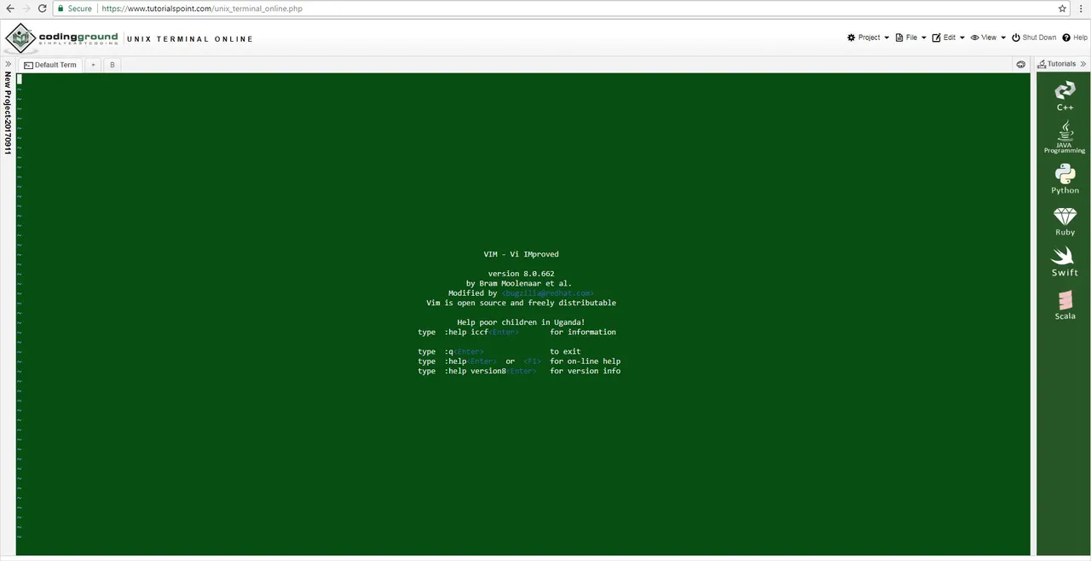Screen dimensions: 1091x561
Task: Select the B tab
Action: point(112,65)
